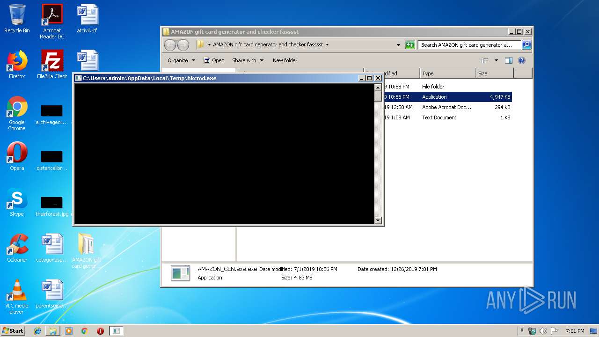The height and width of the screenshot is (337, 599).
Task: Open Opera from the taskbar
Action: click(100, 331)
